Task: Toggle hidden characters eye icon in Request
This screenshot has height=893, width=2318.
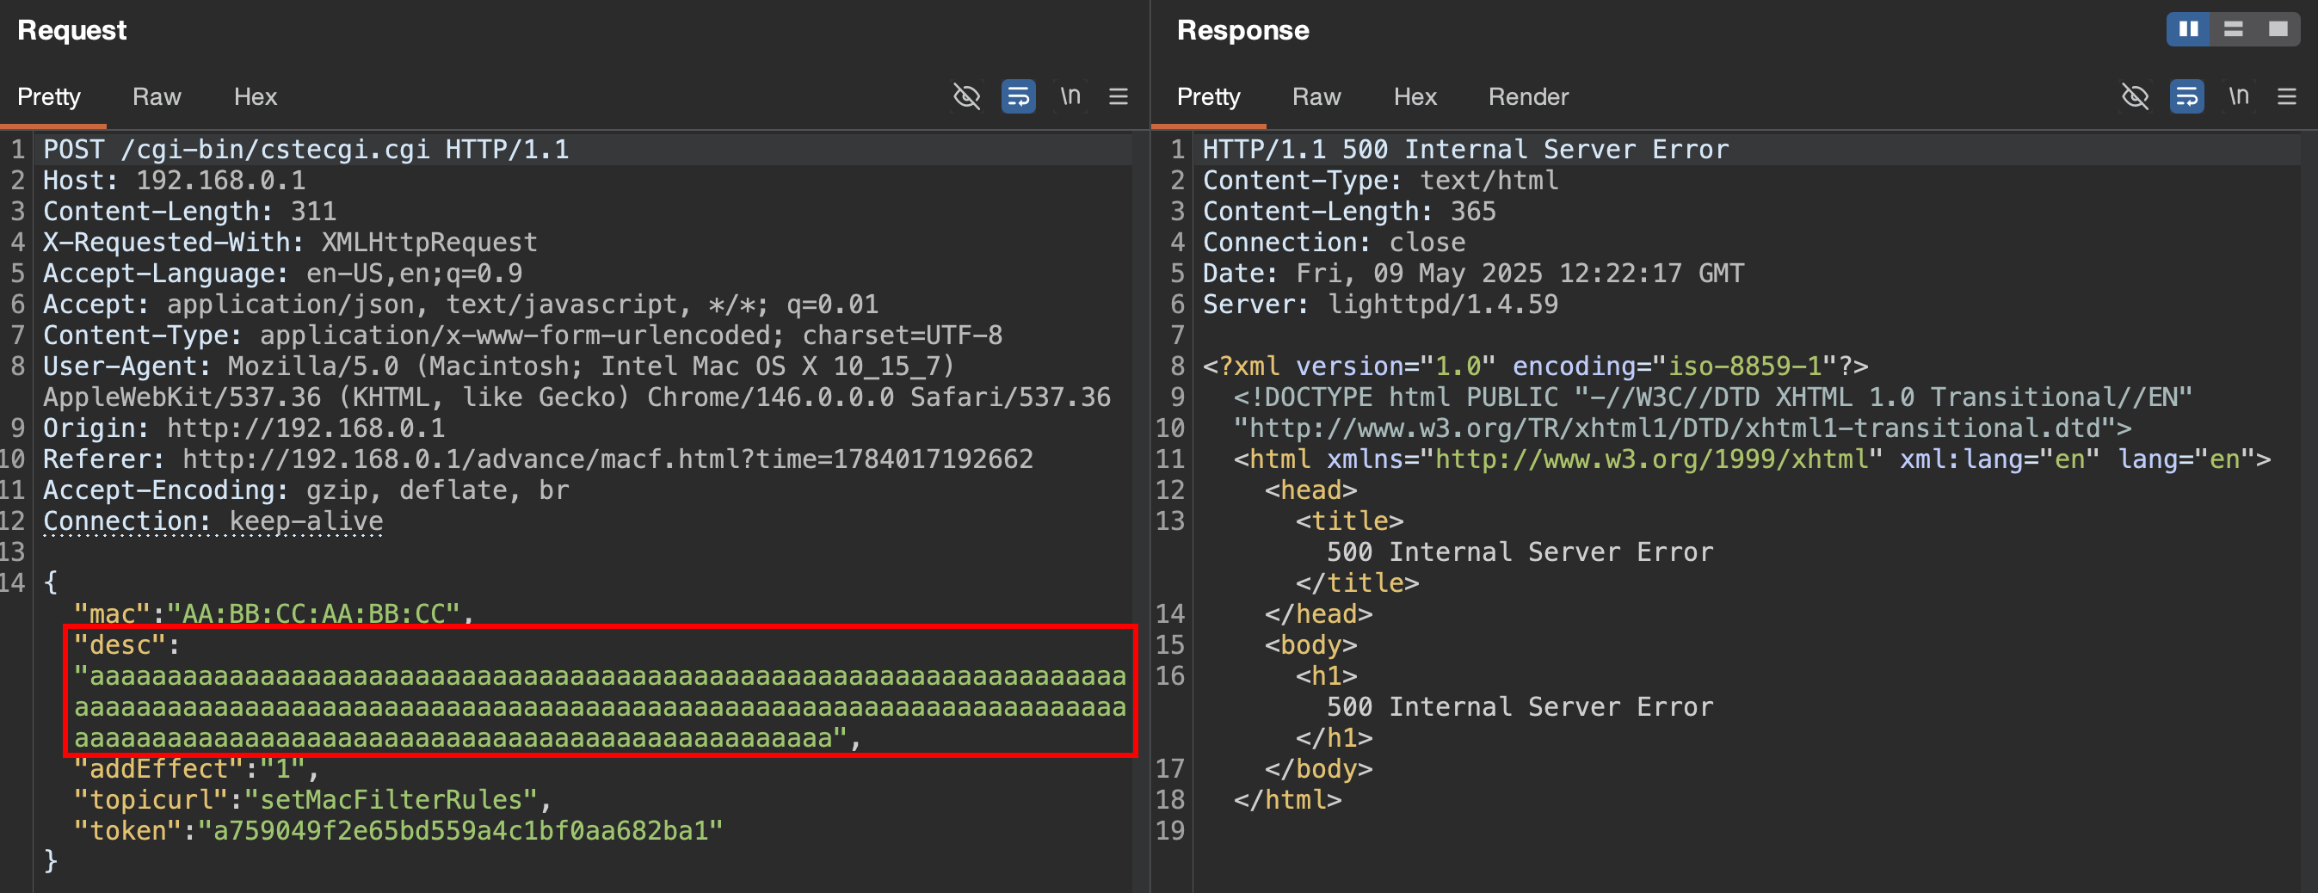Action: [966, 96]
